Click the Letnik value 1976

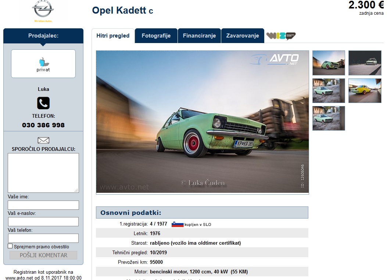click(x=155, y=233)
